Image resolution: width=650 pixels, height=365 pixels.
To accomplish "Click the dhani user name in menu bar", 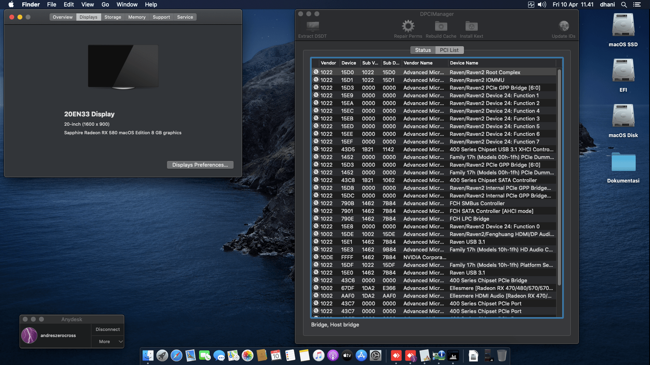I will click(x=607, y=4).
